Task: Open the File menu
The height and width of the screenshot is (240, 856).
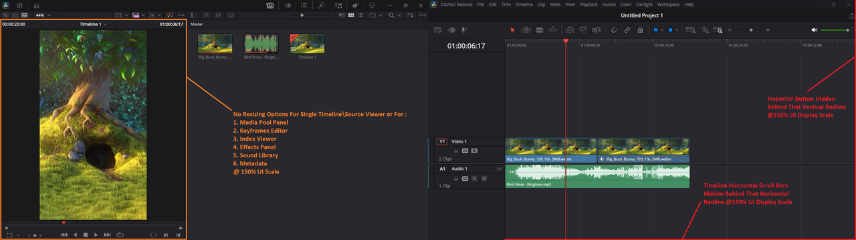Action: tap(481, 5)
